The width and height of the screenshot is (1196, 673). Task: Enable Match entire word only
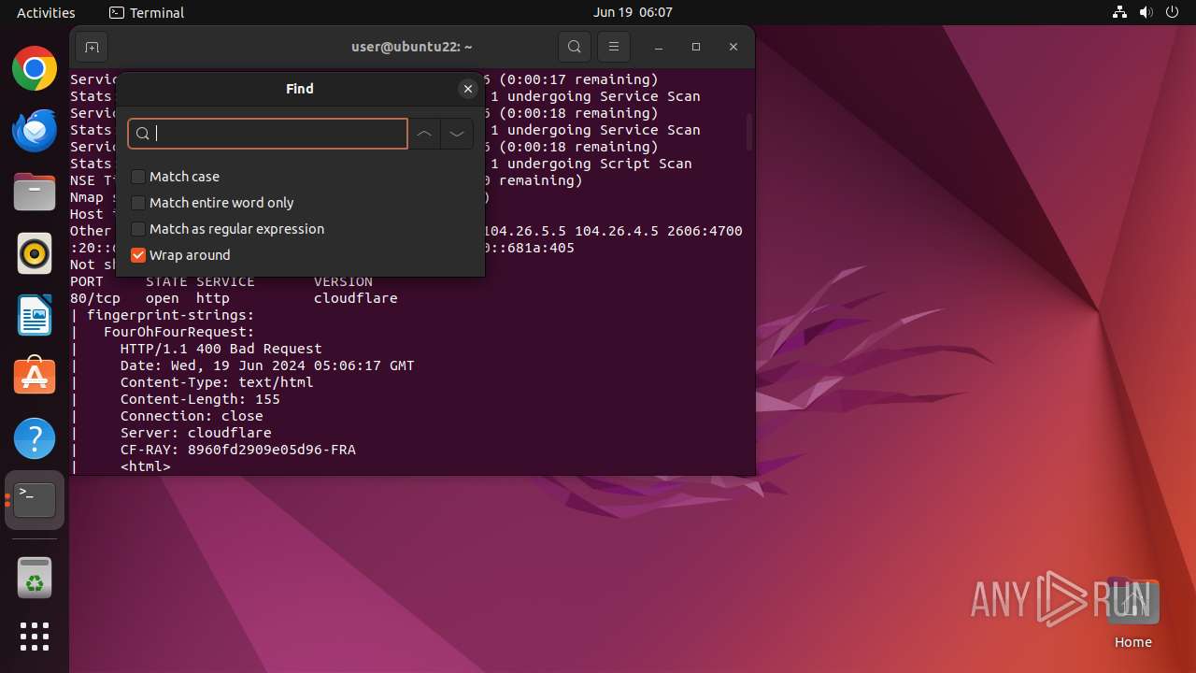click(x=138, y=203)
